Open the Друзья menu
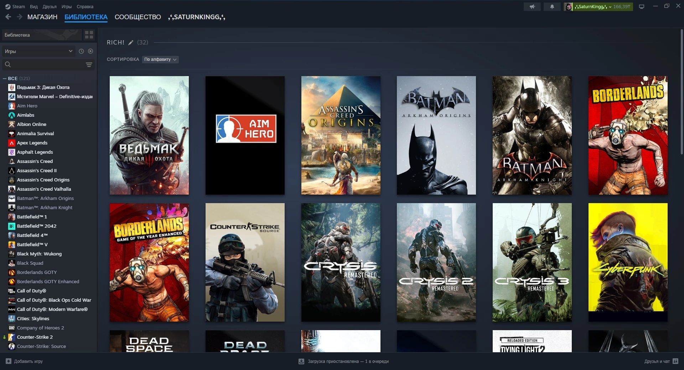Image resolution: width=684 pixels, height=370 pixels. (50, 6)
